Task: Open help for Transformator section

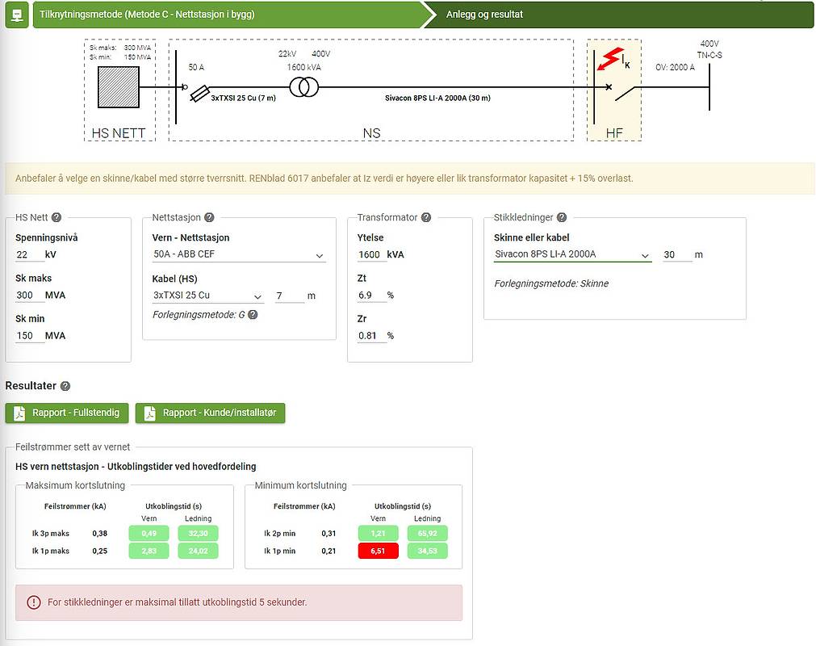Action: tap(426, 217)
